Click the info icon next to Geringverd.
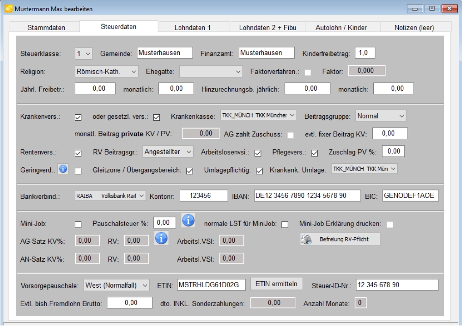Image resolution: width=462 pixels, height=326 pixels. pos(63,170)
